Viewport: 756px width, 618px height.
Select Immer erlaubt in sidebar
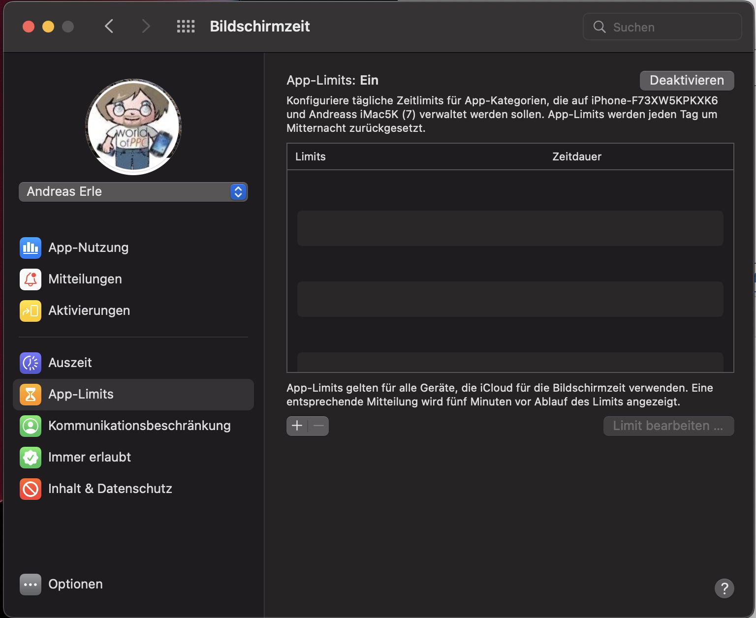(x=133, y=457)
